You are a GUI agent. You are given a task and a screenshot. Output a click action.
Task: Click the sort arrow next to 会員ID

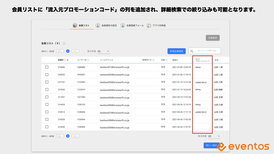(68, 60)
